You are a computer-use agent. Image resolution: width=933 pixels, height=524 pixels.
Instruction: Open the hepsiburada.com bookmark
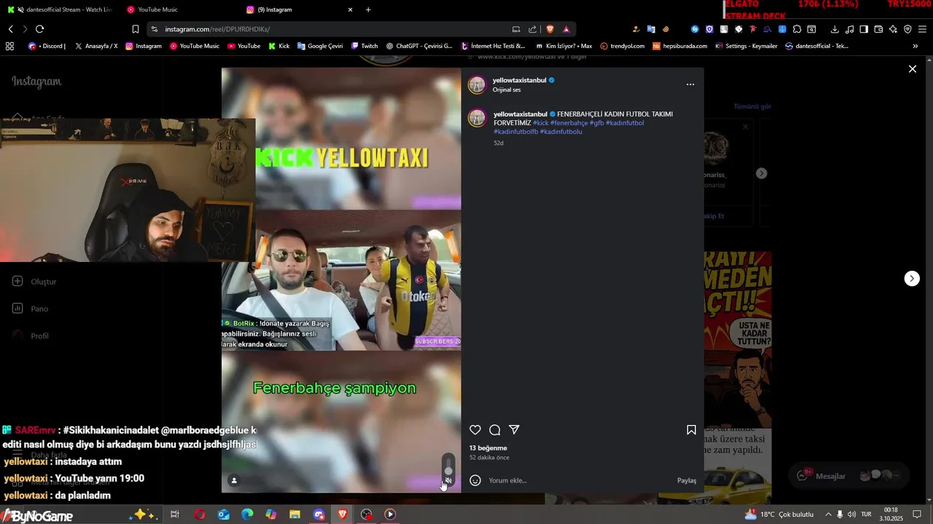pyautogui.click(x=680, y=46)
